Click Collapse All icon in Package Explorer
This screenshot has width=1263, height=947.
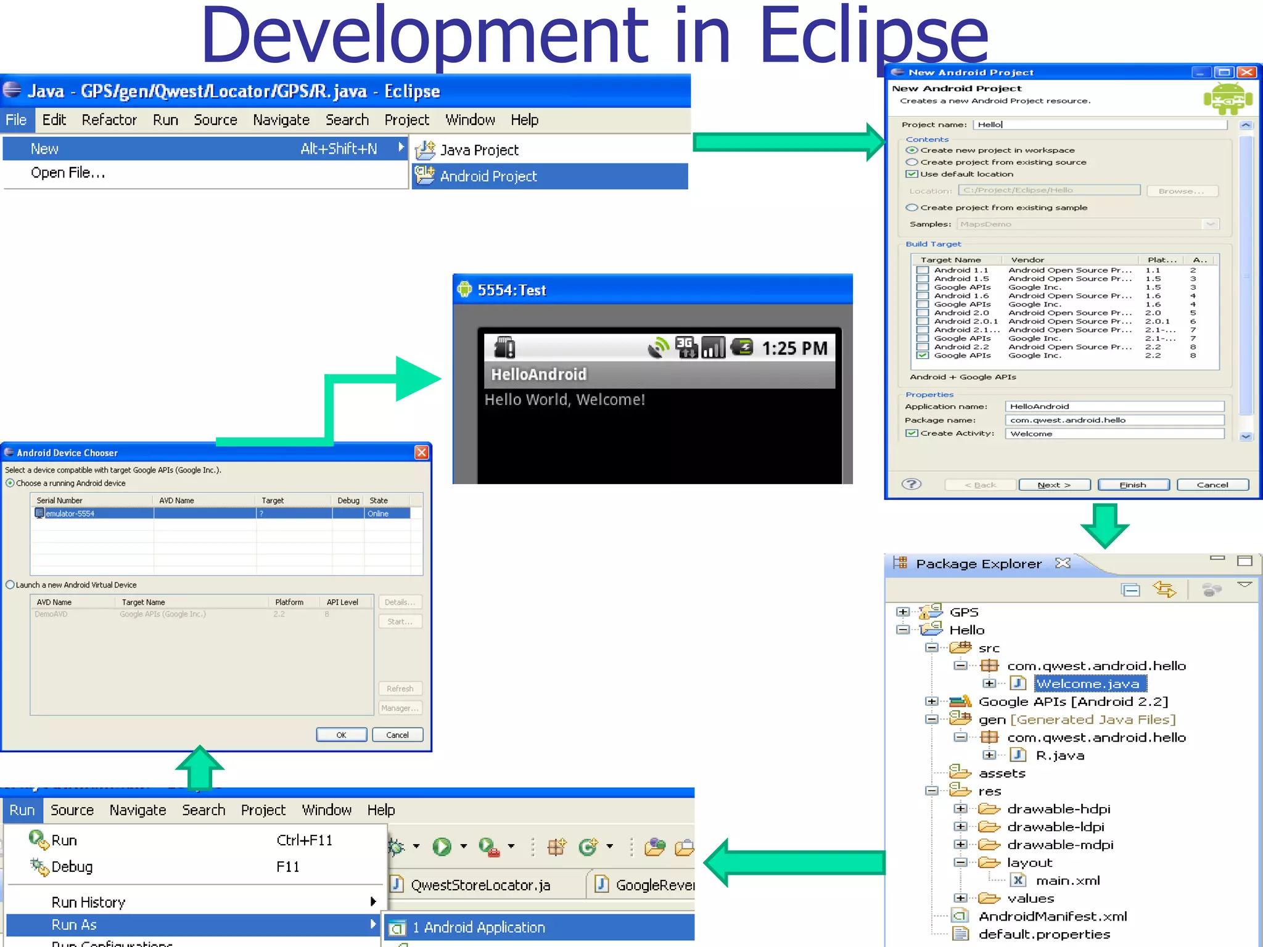click(x=1130, y=590)
